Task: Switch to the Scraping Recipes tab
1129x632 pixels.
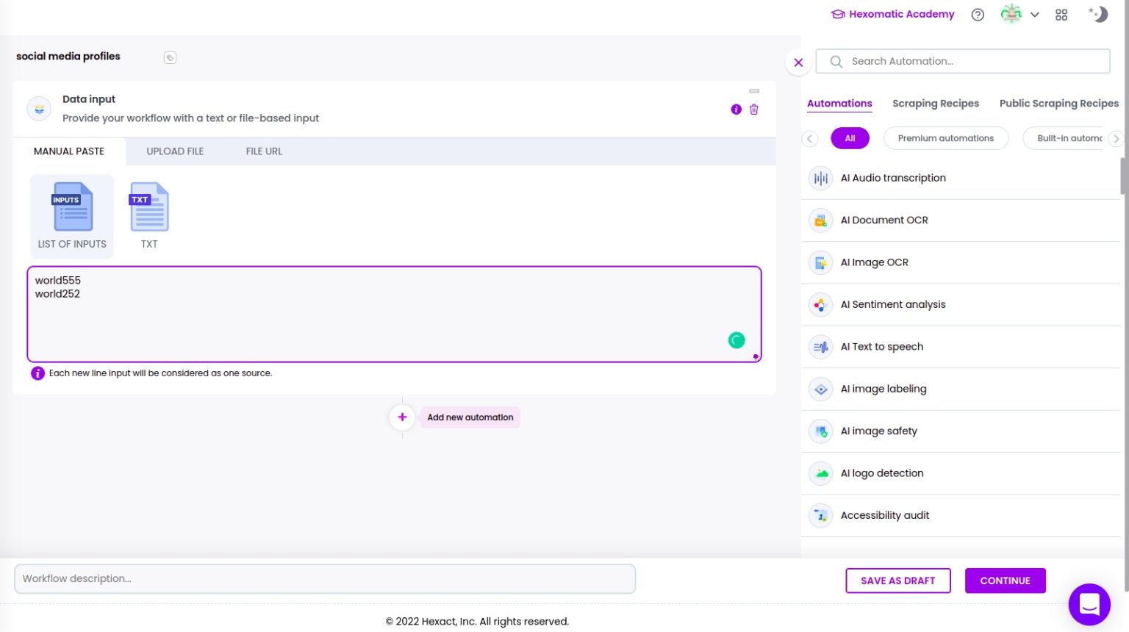Action: [935, 103]
